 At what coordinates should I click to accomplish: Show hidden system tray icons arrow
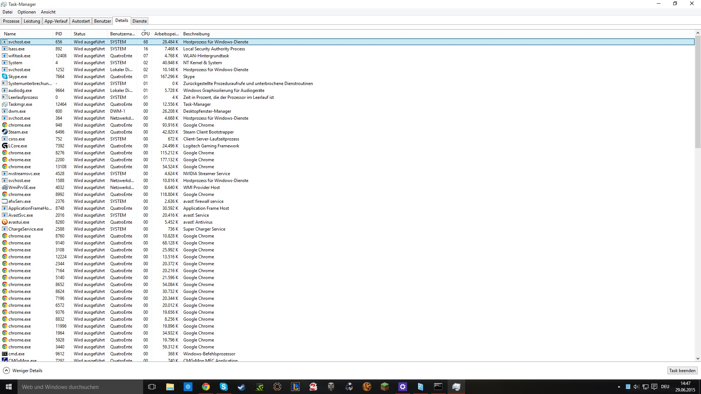point(619,387)
